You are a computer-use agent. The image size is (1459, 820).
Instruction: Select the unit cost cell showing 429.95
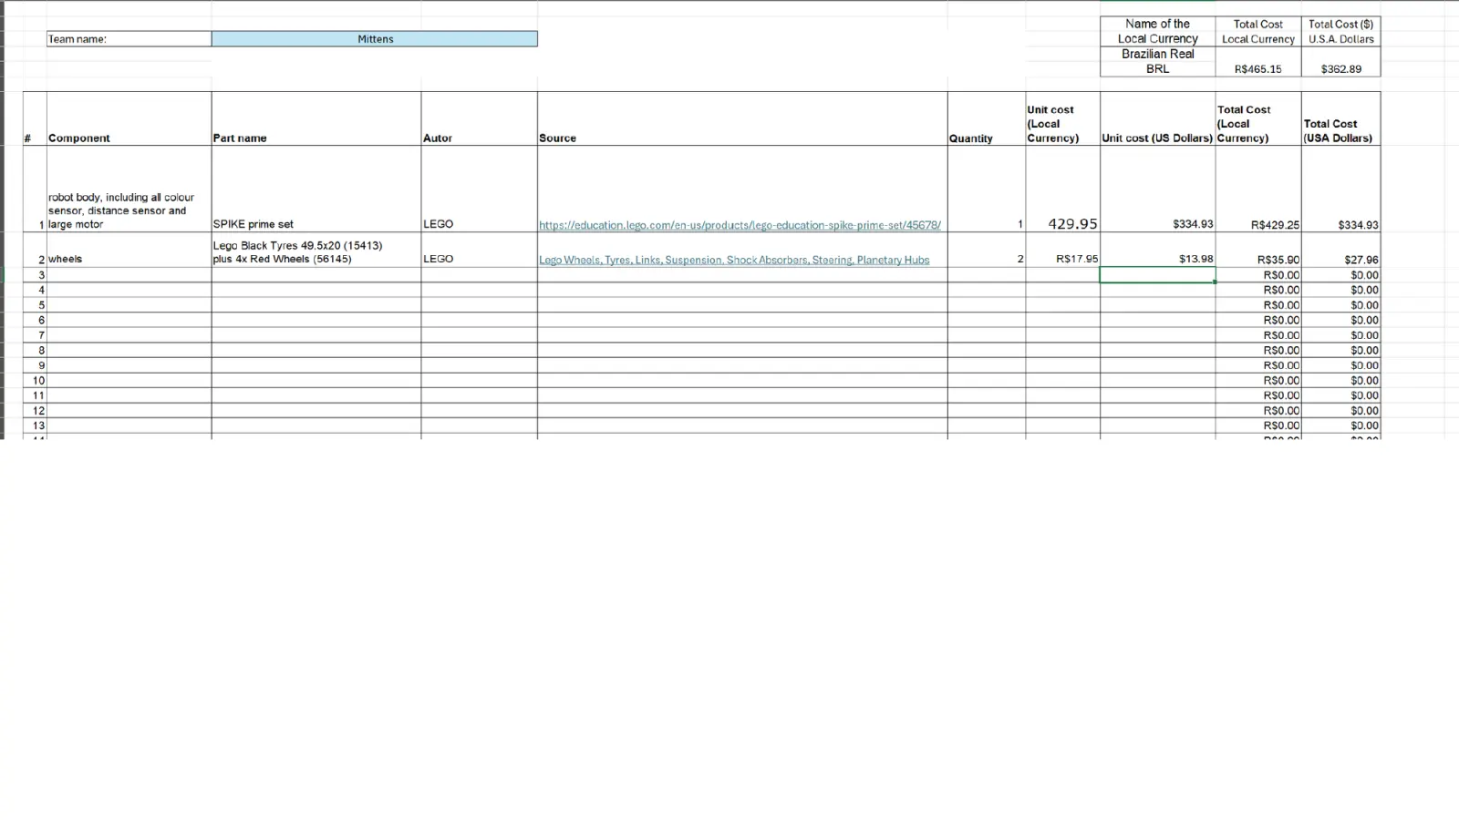[x=1063, y=189]
